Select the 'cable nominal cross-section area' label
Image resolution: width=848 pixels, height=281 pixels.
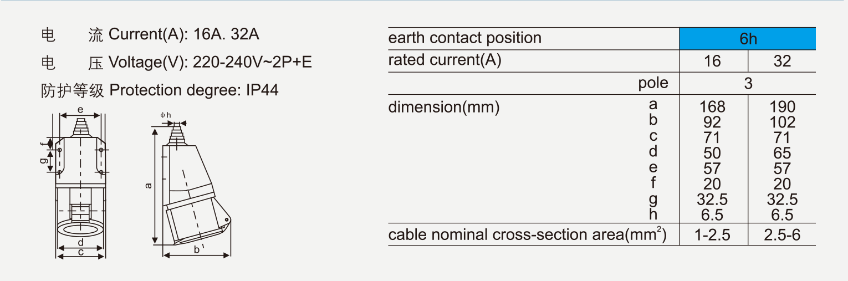click(527, 235)
